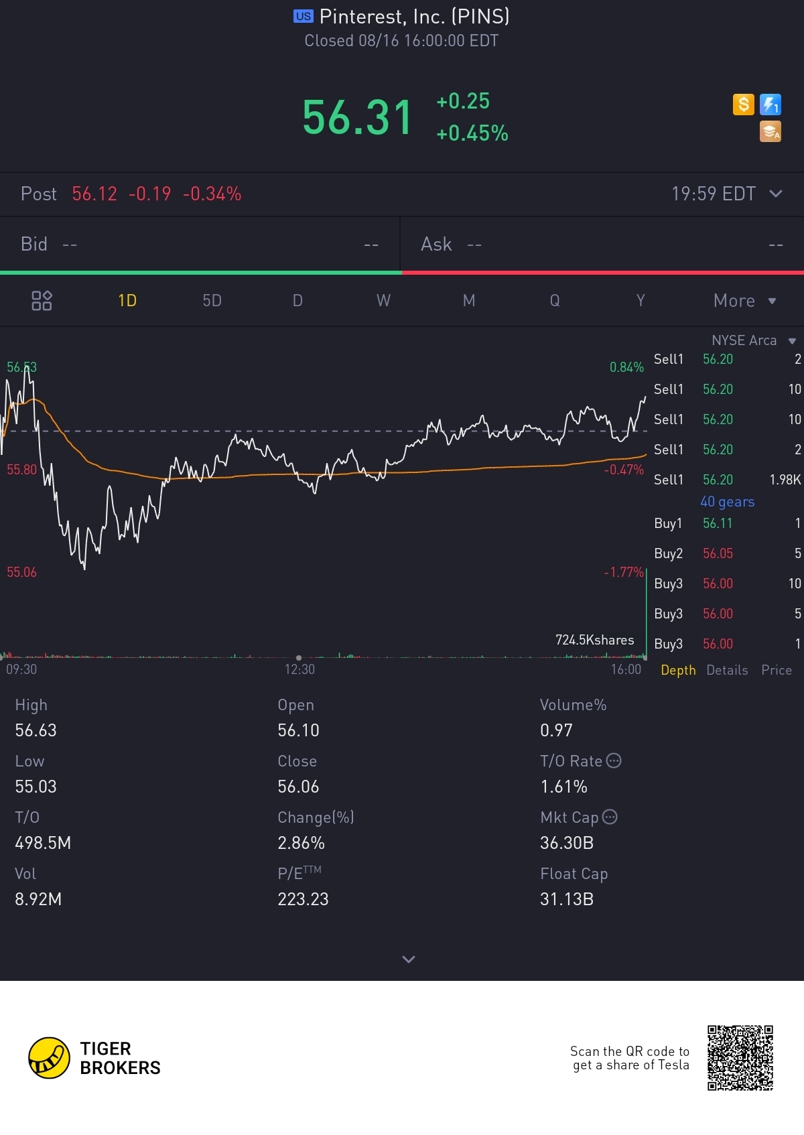The width and height of the screenshot is (804, 1135).
Task: Expand the post-market time dropdown chevron
Action: coord(776,194)
